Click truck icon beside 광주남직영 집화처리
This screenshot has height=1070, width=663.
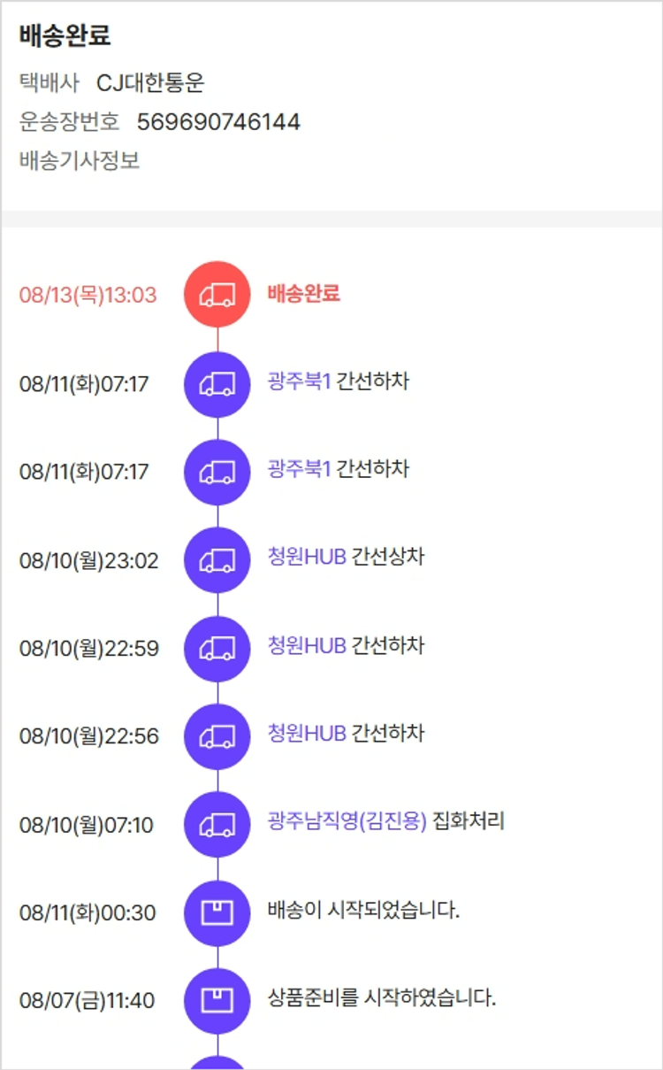coord(217,825)
